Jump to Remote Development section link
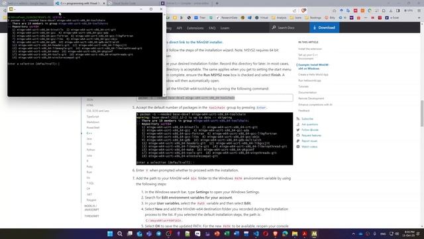Image resolution: width=424 pixels, height=239 pixels. [x=311, y=98]
